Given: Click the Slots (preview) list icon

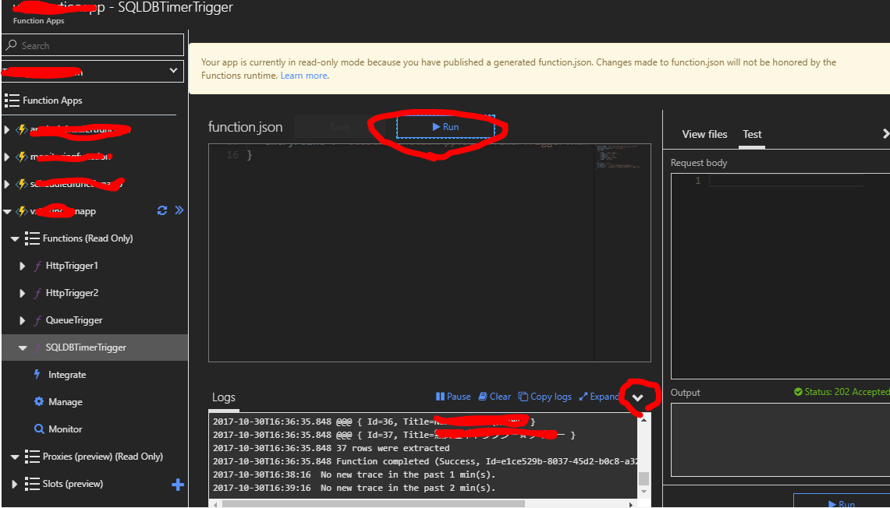Looking at the screenshot, I should (32, 484).
